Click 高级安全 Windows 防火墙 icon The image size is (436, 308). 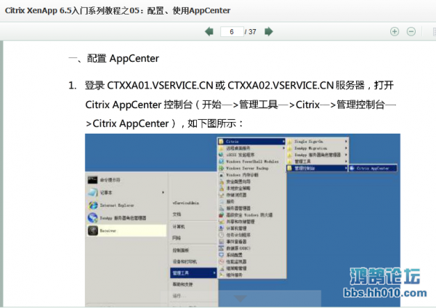pos(222,215)
